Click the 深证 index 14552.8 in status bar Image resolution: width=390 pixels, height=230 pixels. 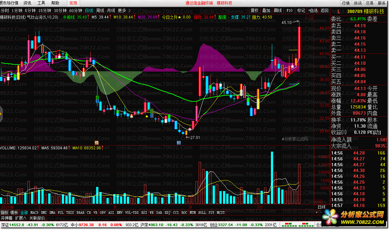[x=12, y=224]
